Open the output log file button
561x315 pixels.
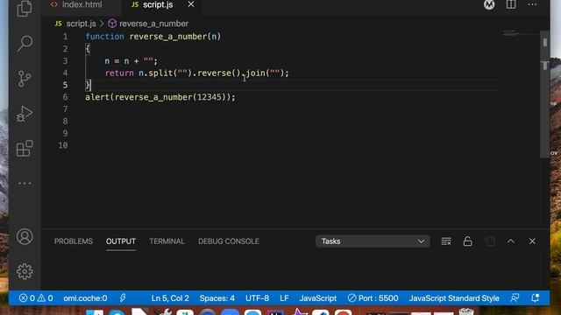(x=489, y=241)
